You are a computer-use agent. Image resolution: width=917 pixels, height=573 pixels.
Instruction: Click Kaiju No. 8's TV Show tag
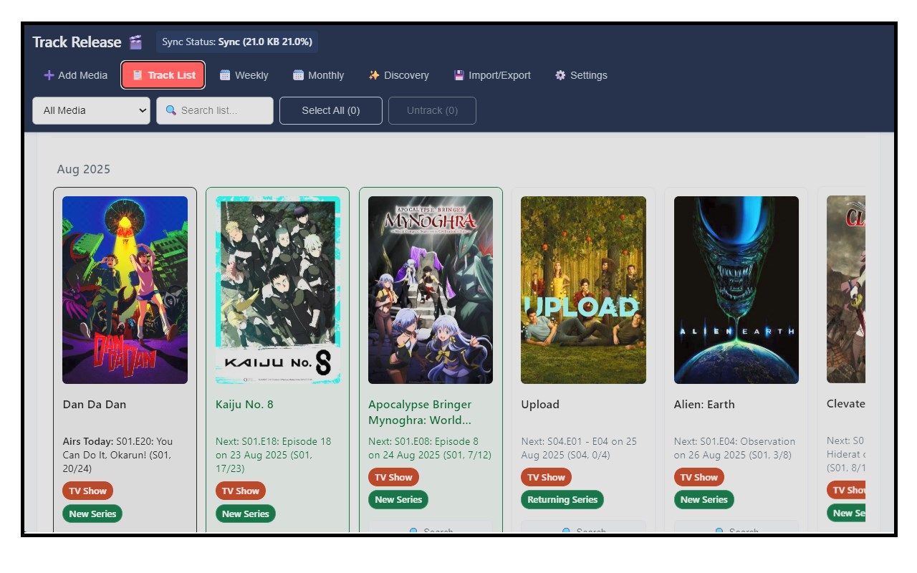click(x=241, y=491)
